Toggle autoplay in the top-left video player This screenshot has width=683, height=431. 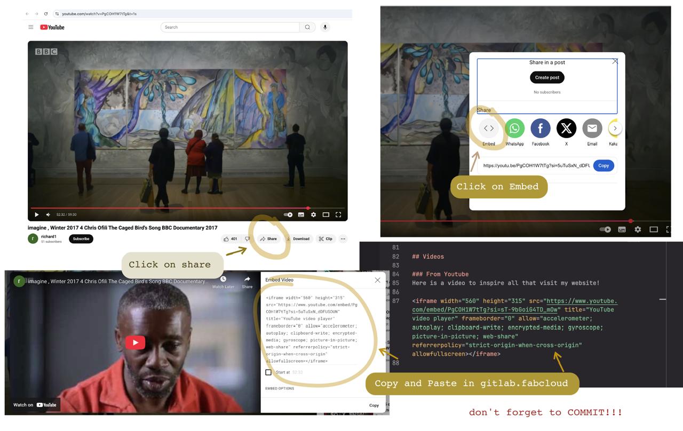[x=288, y=214]
